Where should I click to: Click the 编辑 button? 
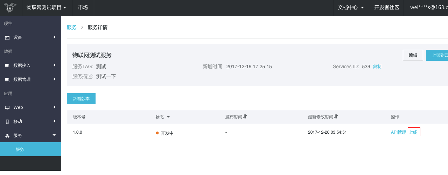tap(413, 55)
